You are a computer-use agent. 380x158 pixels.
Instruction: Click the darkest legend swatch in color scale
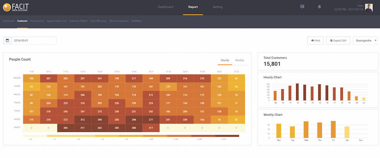click(227, 136)
